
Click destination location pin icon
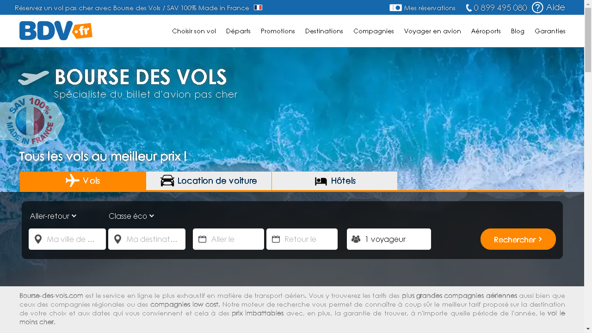[118, 239]
